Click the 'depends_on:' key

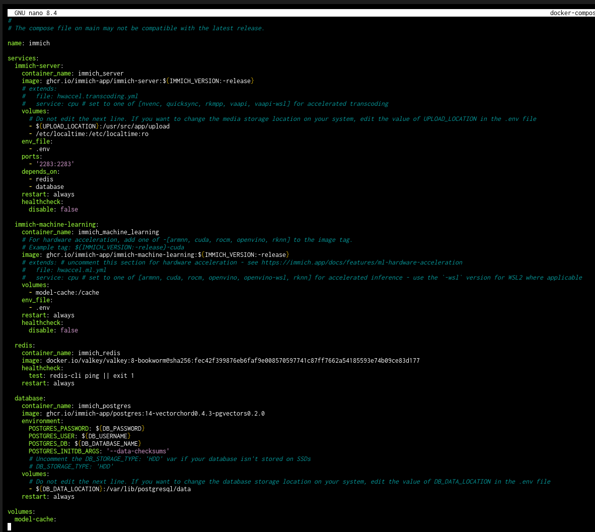tap(41, 172)
